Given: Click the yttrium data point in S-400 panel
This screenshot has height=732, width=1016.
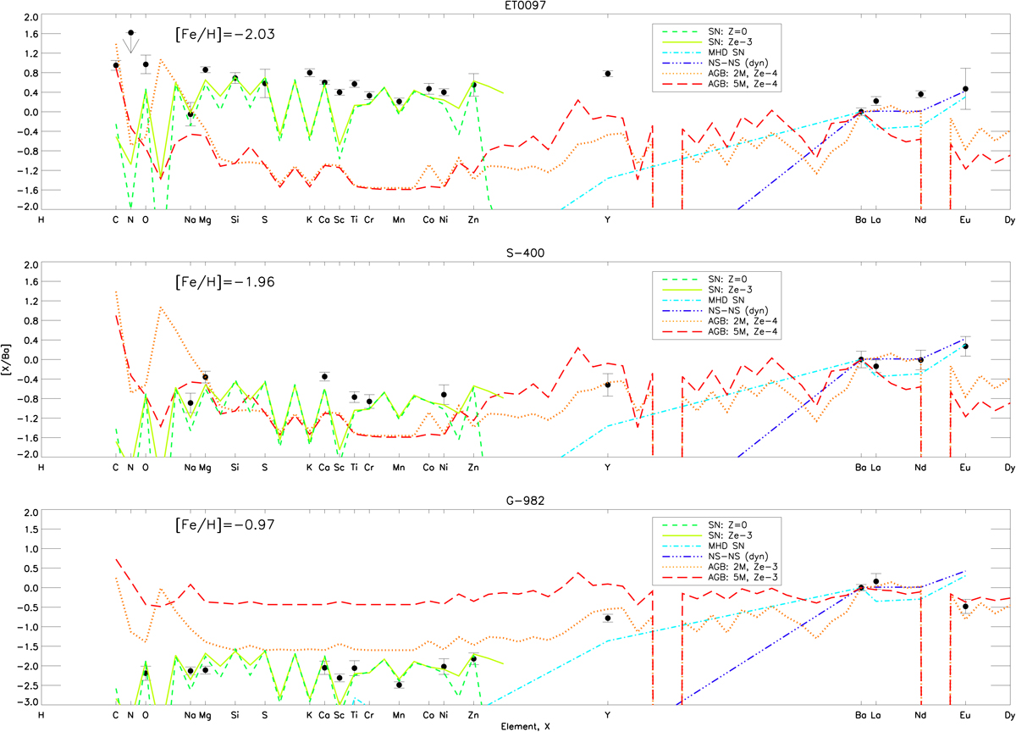Looking at the screenshot, I should (x=608, y=385).
